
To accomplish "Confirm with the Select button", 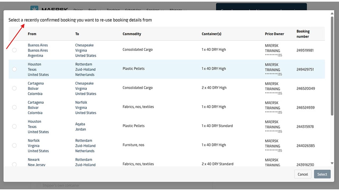I will [322, 174].
